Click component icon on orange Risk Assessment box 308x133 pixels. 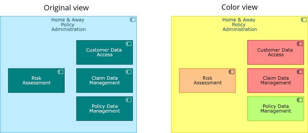pyautogui.click(x=231, y=72)
